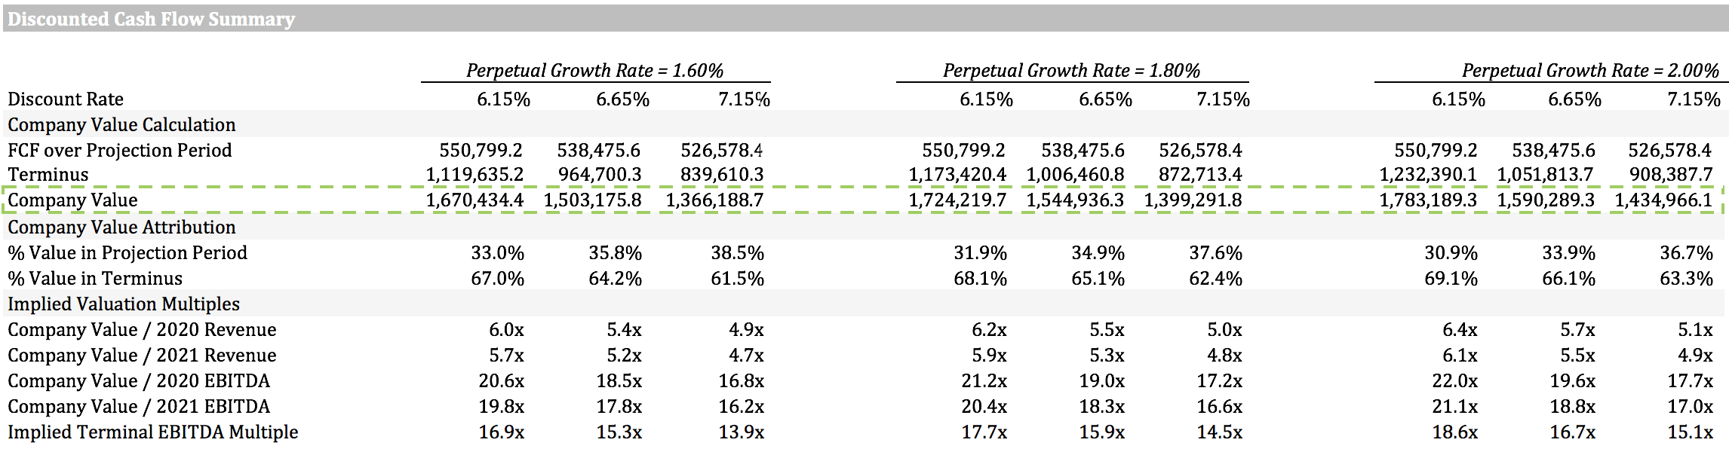Select the Terminus value 1,119,635.2

(474, 175)
